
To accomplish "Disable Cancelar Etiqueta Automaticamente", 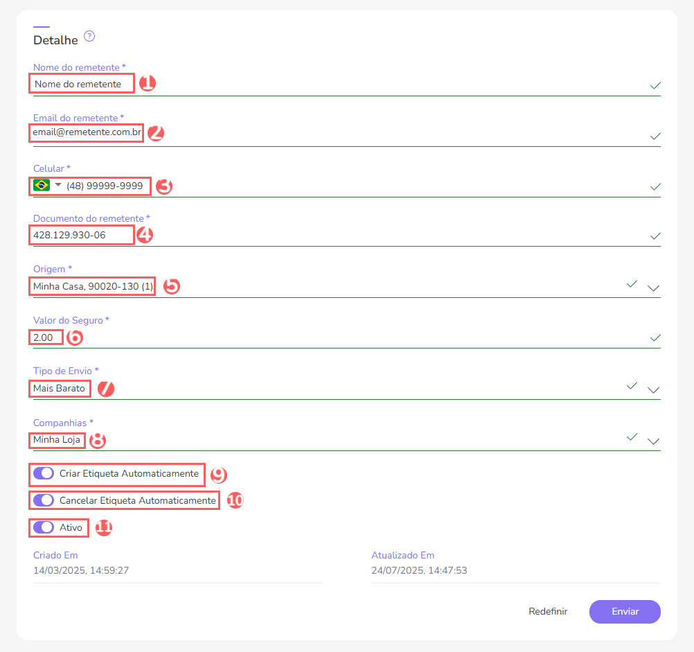I will [x=43, y=499].
